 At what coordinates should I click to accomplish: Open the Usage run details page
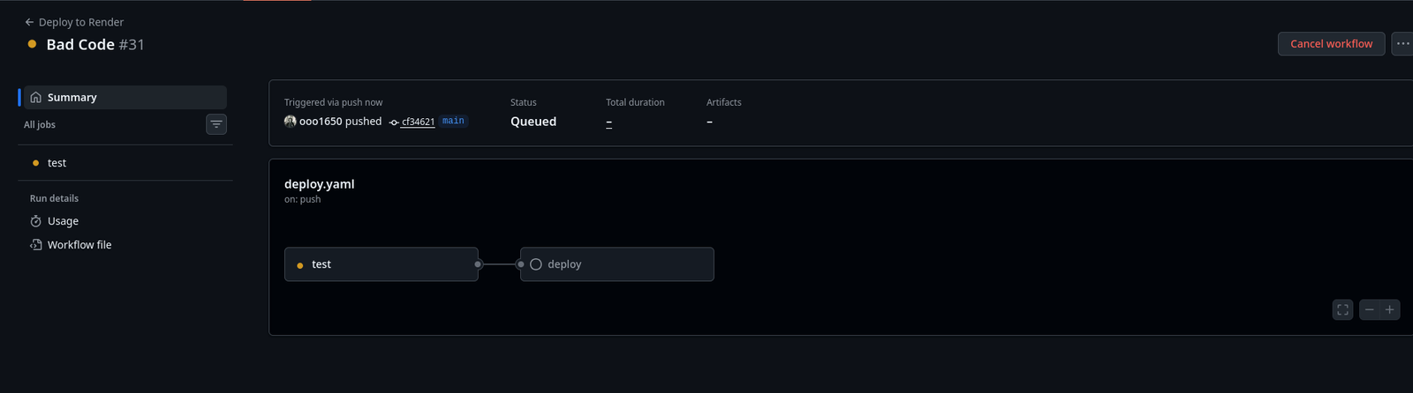pyautogui.click(x=63, y=221)
